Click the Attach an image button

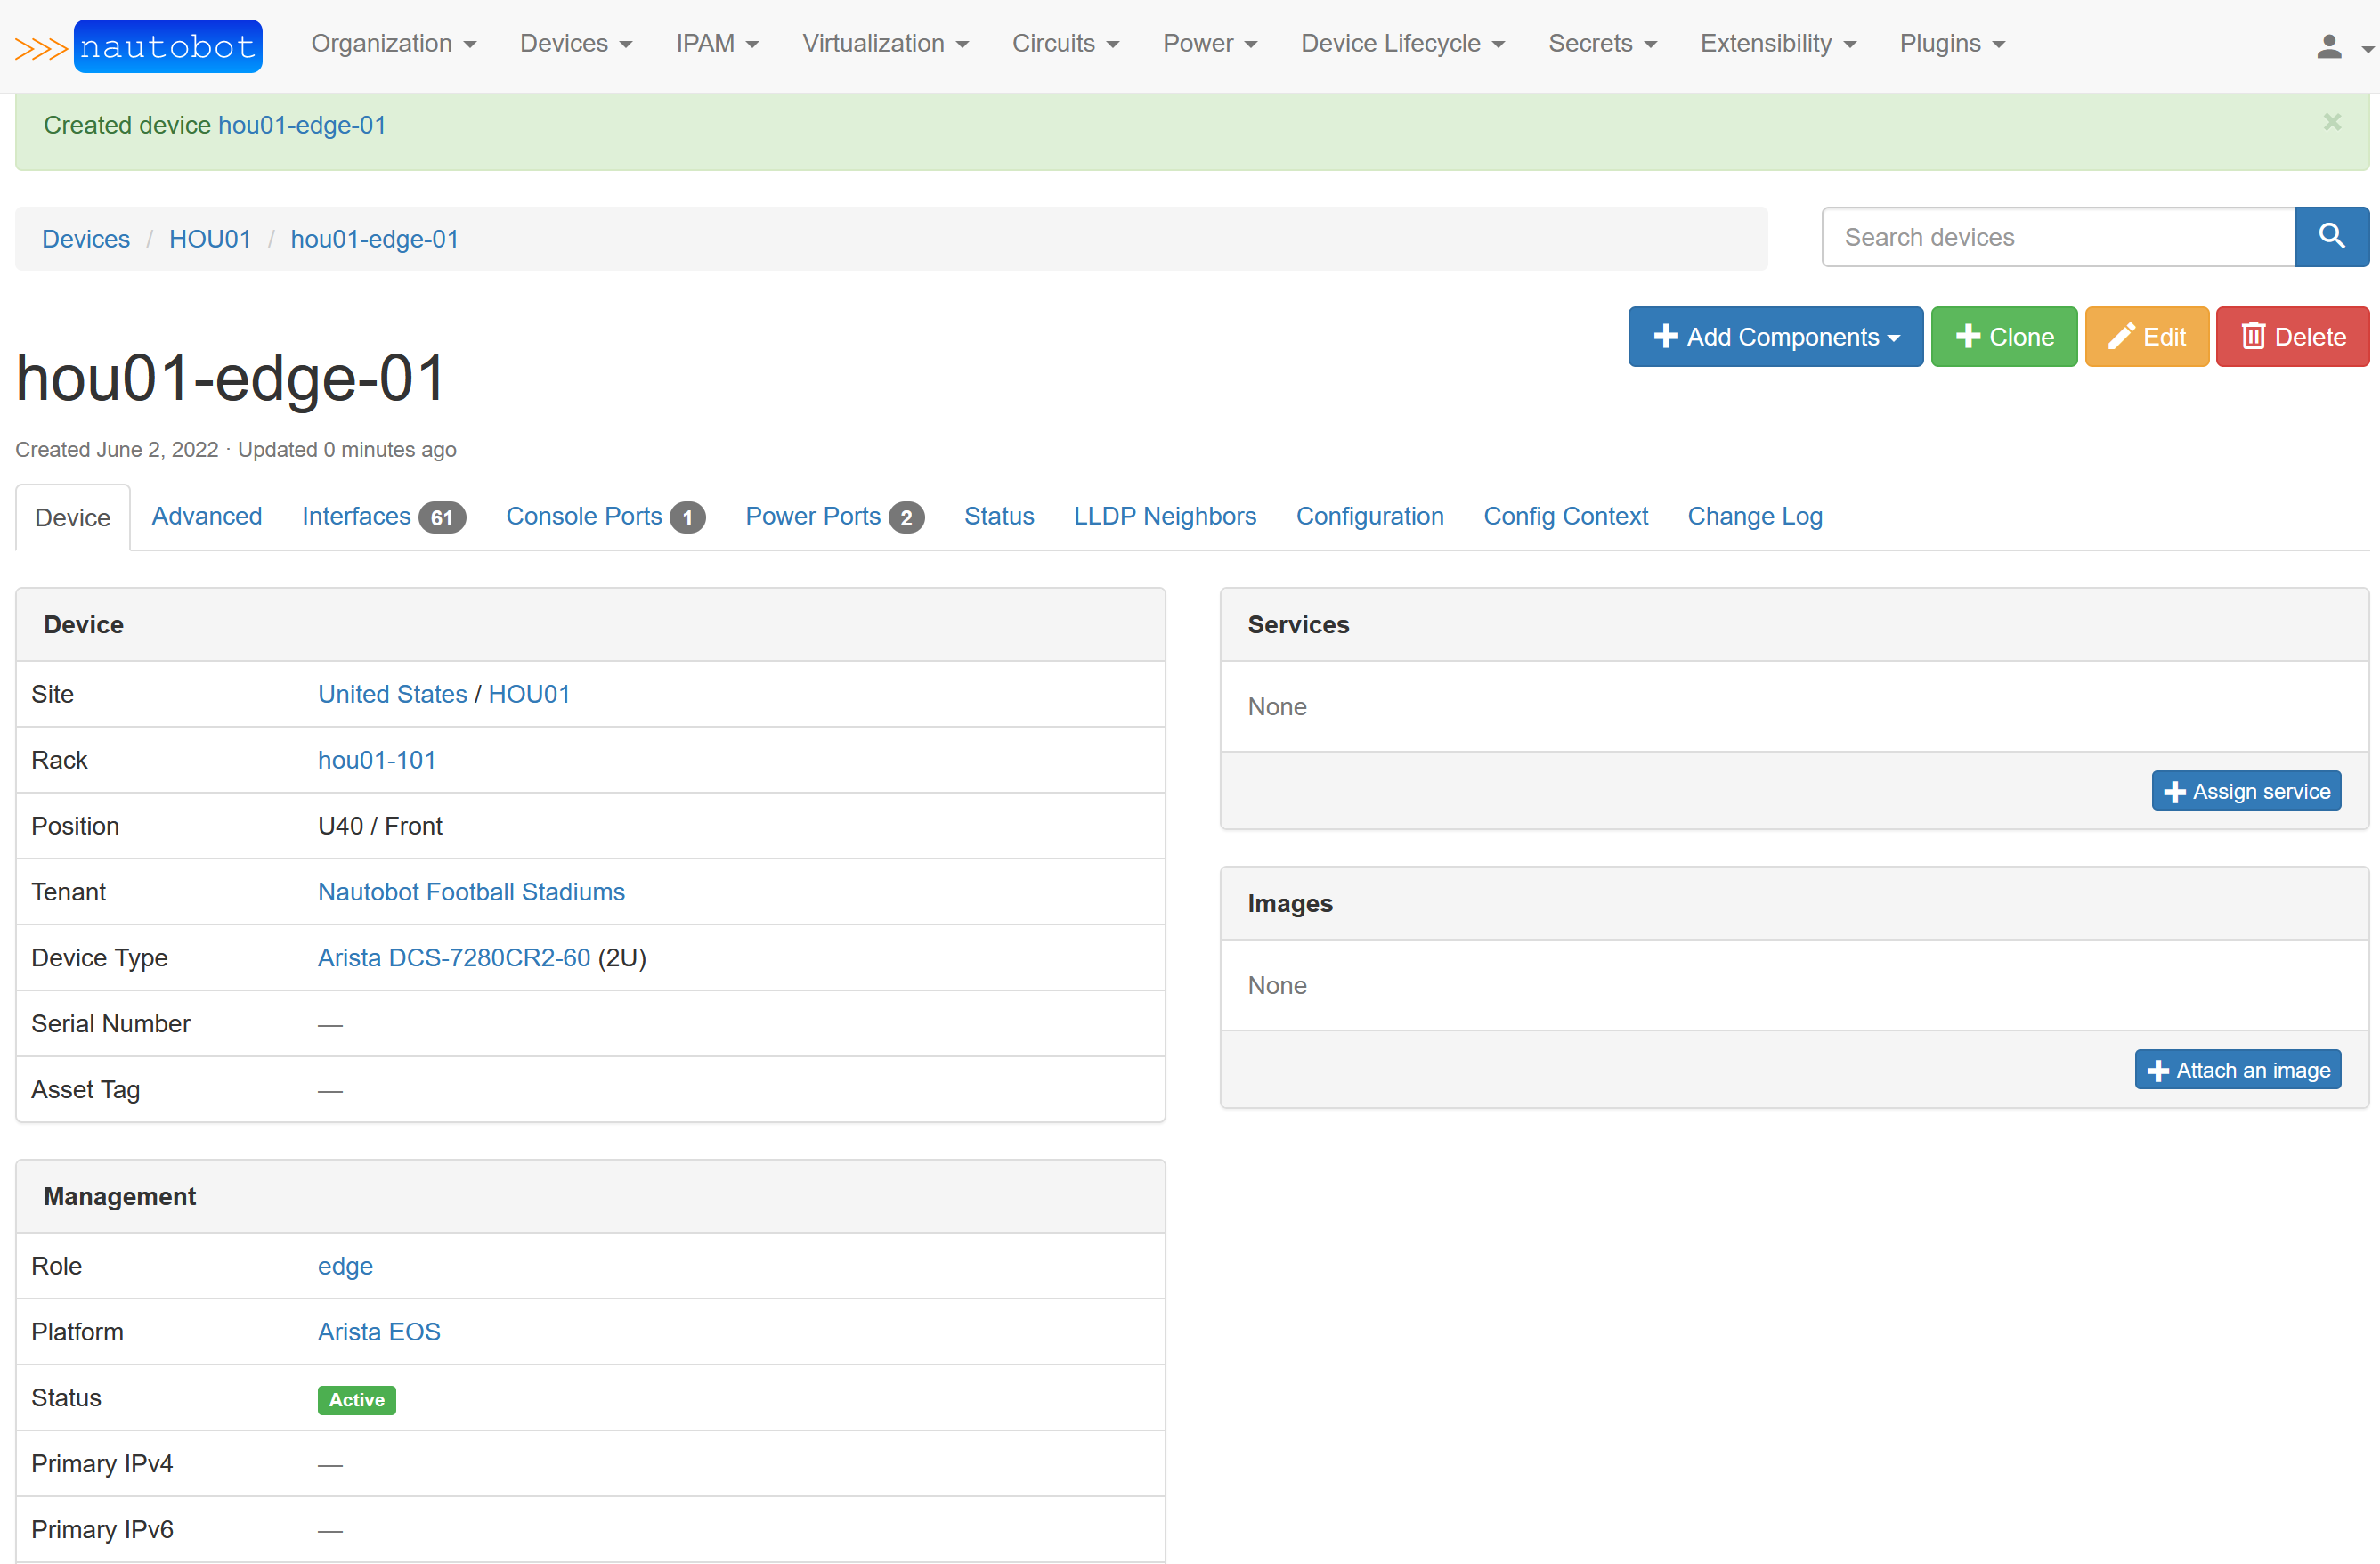2237,1070
